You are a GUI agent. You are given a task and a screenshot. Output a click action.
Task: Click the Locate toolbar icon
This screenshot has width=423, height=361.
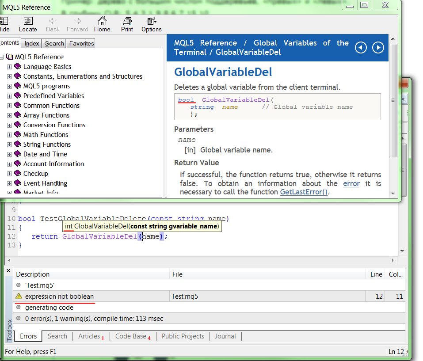(x=28, y=21)
